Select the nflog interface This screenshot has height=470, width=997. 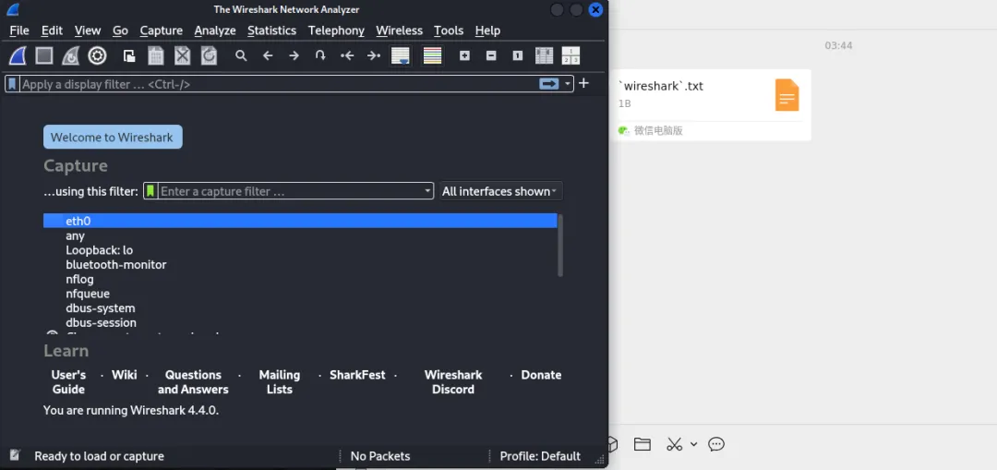coord(300,279)
